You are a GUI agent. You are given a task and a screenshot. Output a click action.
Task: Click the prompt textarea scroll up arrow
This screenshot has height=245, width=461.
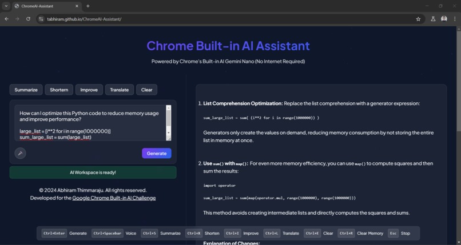pos(169,108)
